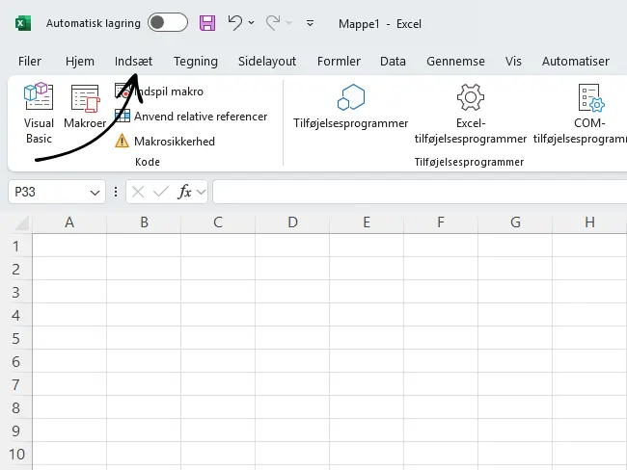The width and height of the screenshot is (627, 470).
Task: Expand the undo history dropdown
Action: tap(252, 23)
